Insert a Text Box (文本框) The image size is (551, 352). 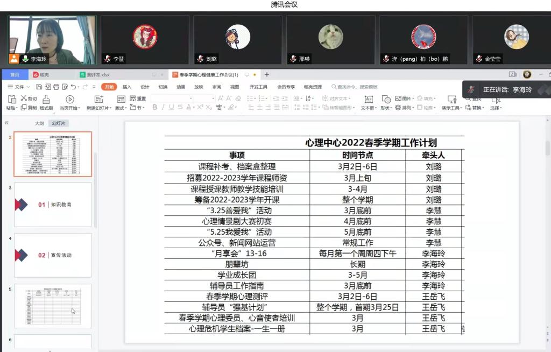[368, 99]
